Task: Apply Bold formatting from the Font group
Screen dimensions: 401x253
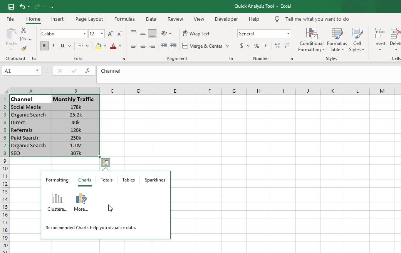Action: point(44,46)
